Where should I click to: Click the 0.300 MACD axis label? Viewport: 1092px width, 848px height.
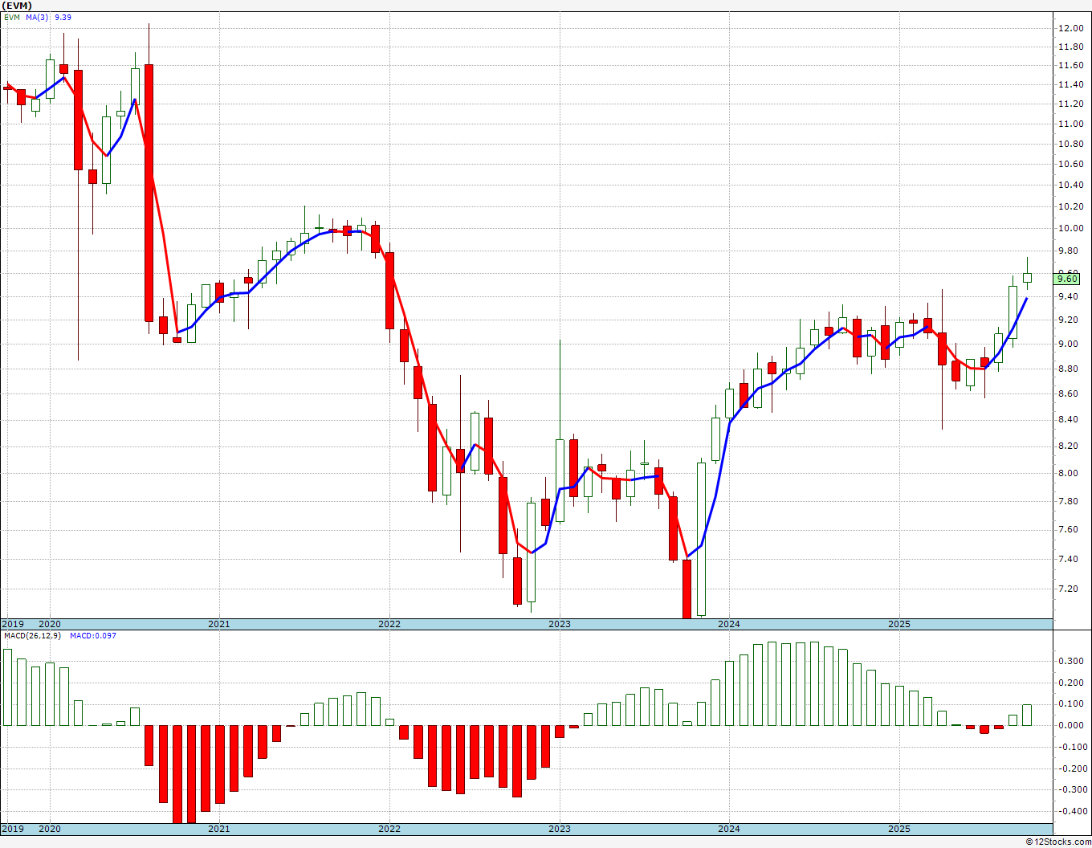(x=1071, y=661)
